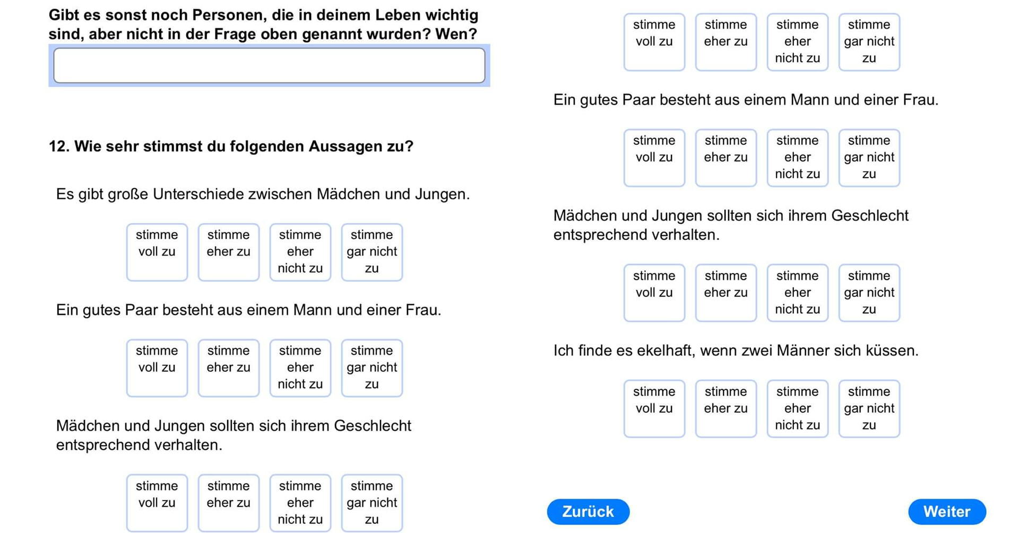Choose 'stimme voll zu' for right-column gutes Paar

pyautogui.click(x=654, y=158)
